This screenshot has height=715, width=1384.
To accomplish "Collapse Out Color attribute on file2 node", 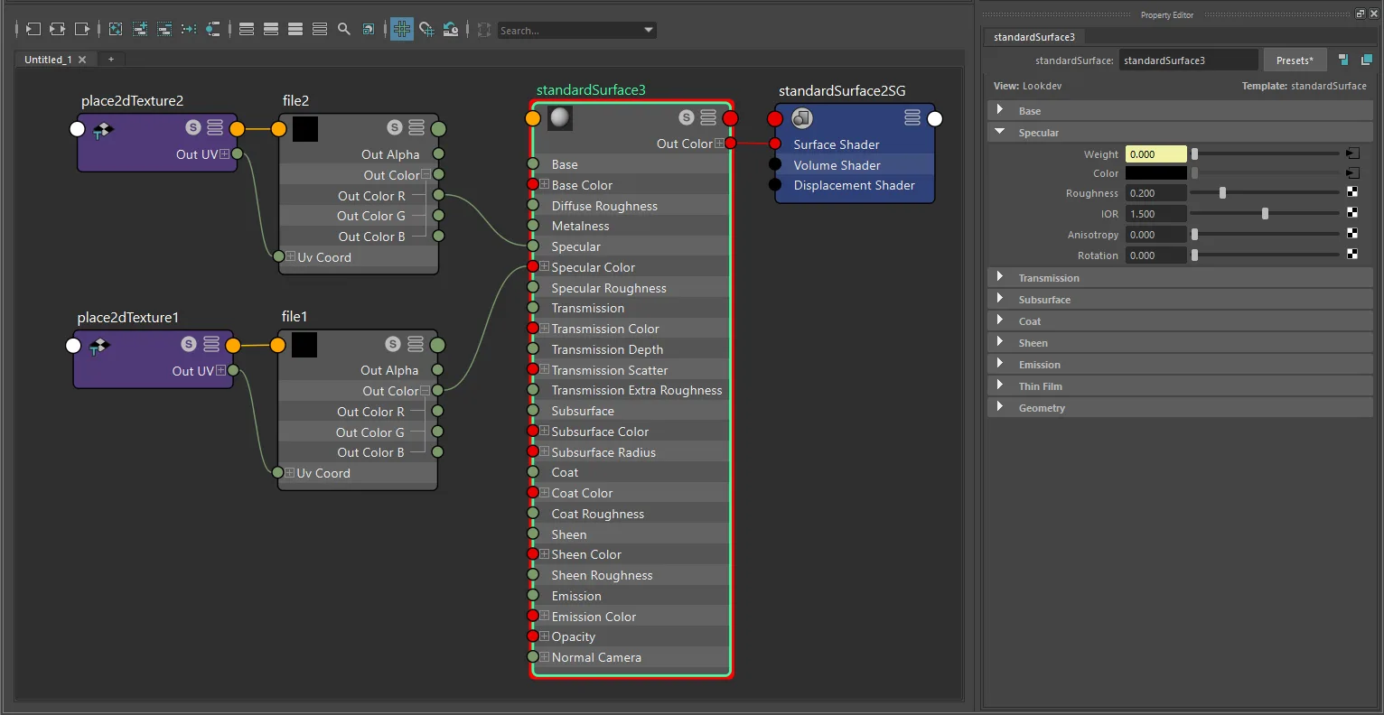I will (426, 174).
